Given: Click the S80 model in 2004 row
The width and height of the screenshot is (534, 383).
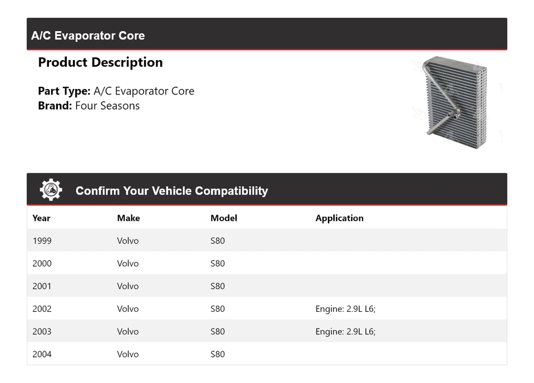Looking at the screenshot, I should (217, 354).
